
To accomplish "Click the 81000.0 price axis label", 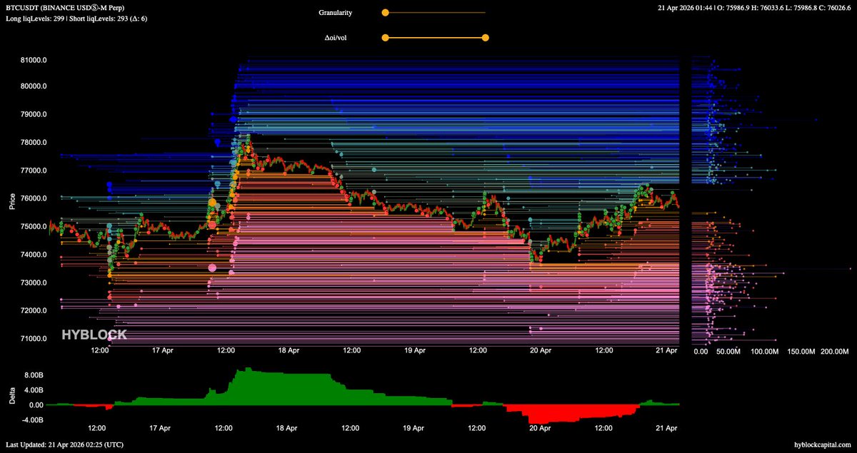I will pyautogui.click(x=34, y=61).
